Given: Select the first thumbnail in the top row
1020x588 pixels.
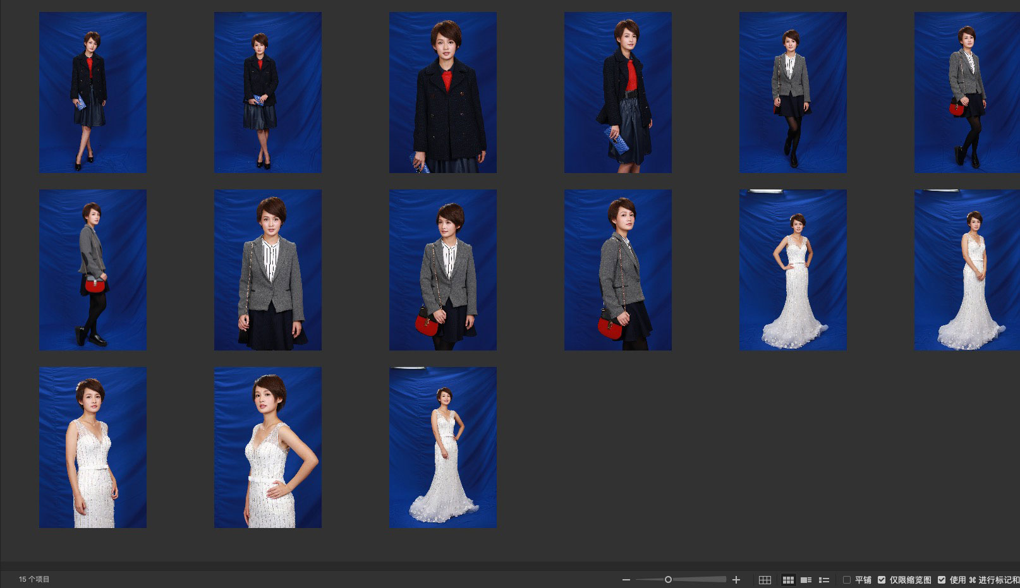Looking at the screenshot, I should point(92,92).
